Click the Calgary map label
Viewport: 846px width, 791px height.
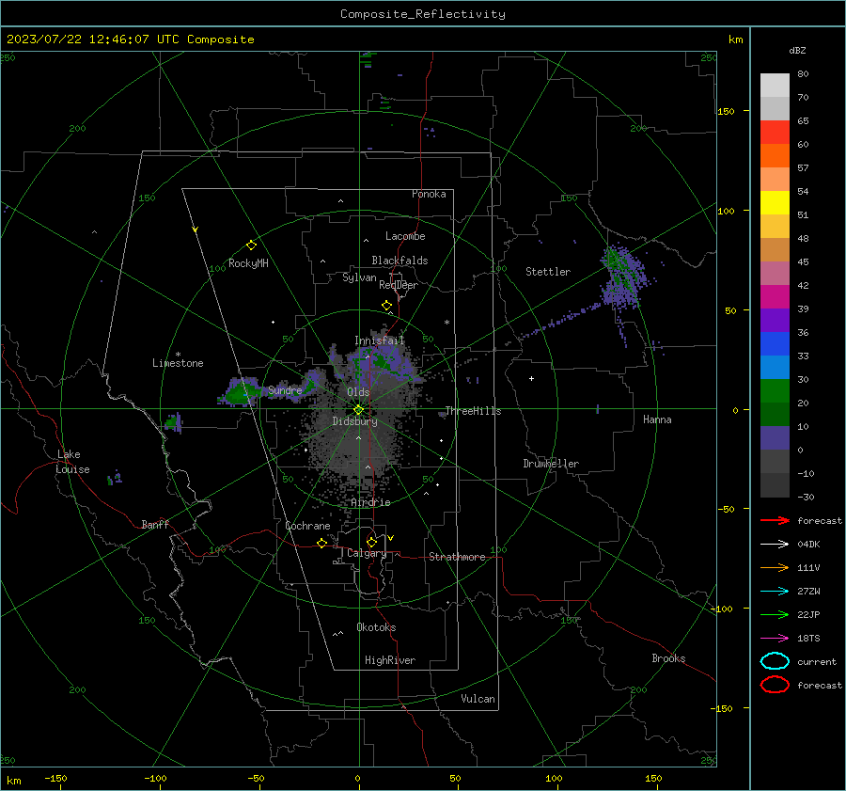pos(367,553)
